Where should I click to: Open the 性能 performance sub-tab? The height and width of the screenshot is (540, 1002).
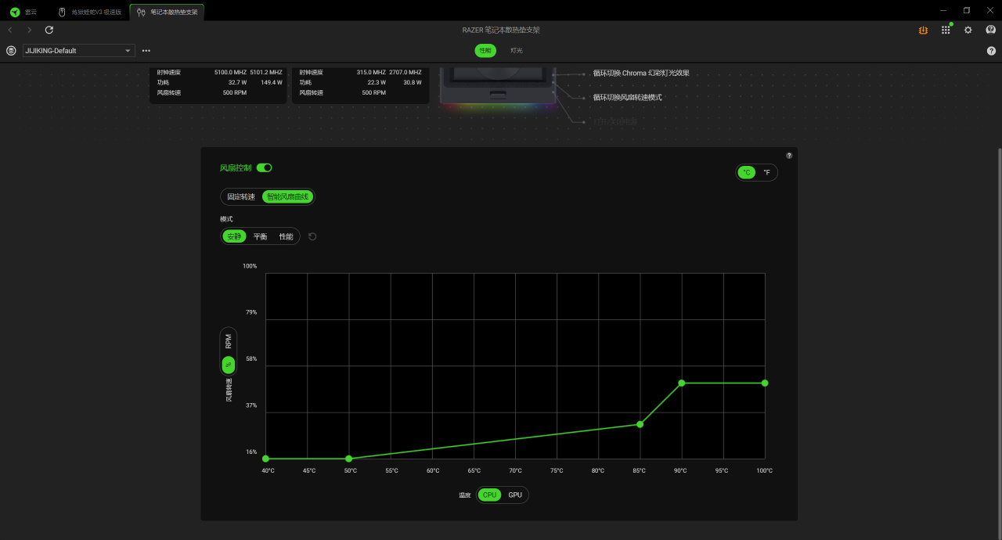tap(485, 50)
